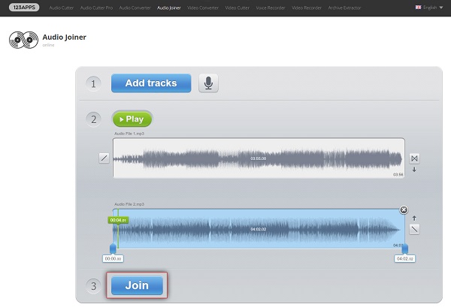Click the Join button

pos(137,285)
